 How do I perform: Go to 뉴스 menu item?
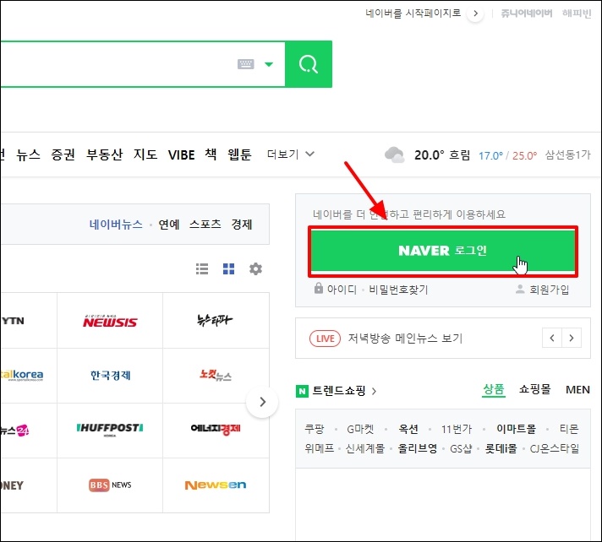tap(29, 154)
